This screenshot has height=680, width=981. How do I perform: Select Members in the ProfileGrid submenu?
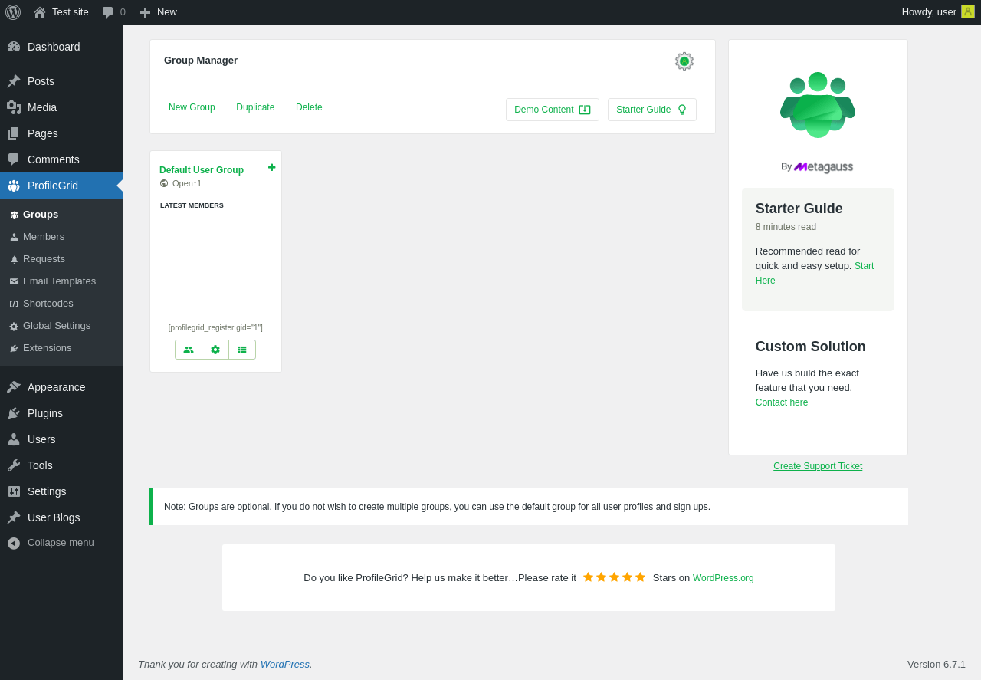tap(61, 237)
